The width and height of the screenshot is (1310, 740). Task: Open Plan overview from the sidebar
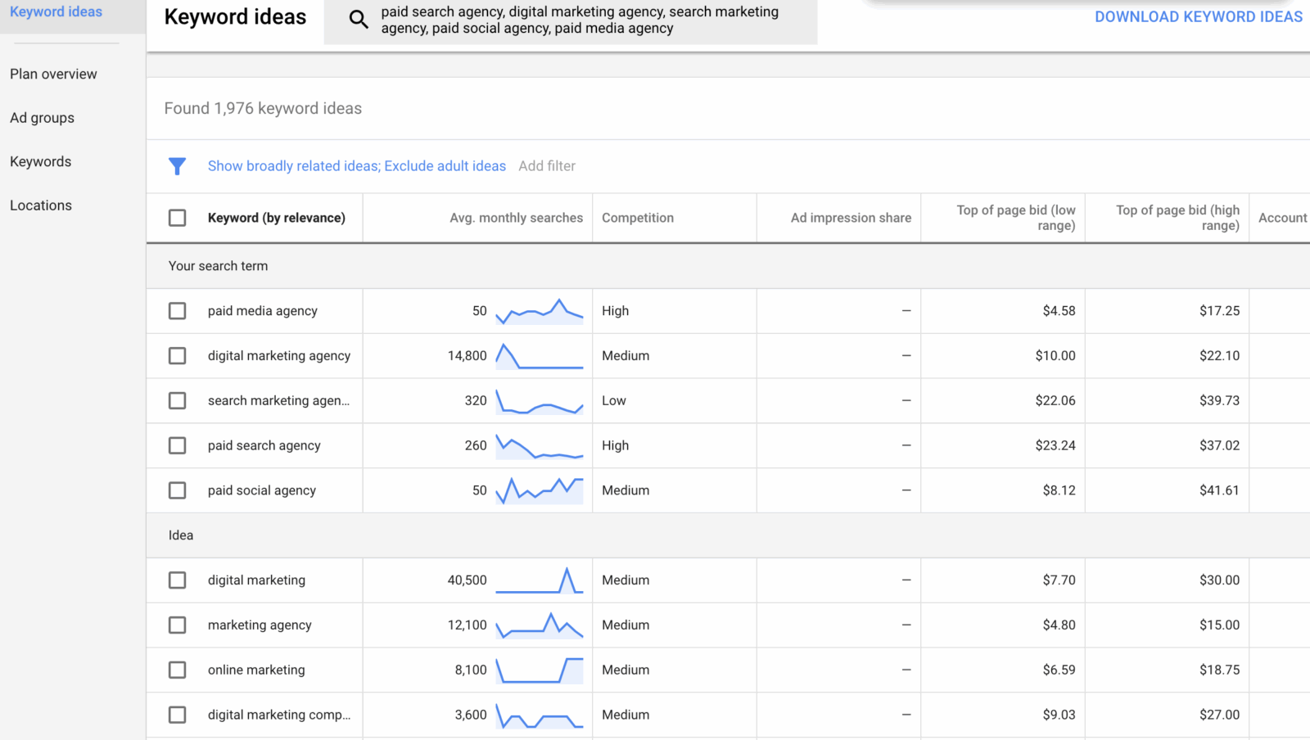pos(53,74)
